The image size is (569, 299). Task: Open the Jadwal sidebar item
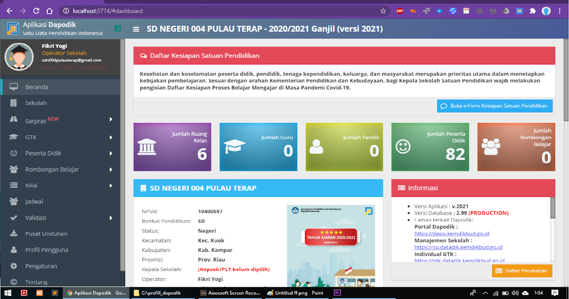coord(60,202)
